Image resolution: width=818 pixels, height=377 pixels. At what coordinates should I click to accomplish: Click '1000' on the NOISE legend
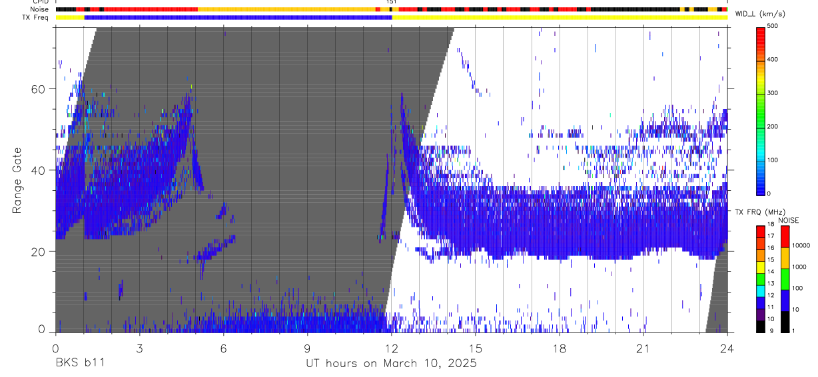pyautogui.click(x=799, y=267)
